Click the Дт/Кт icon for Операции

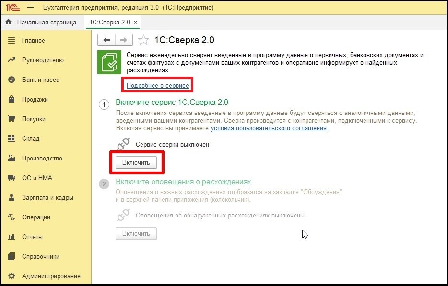pos(12,217)
